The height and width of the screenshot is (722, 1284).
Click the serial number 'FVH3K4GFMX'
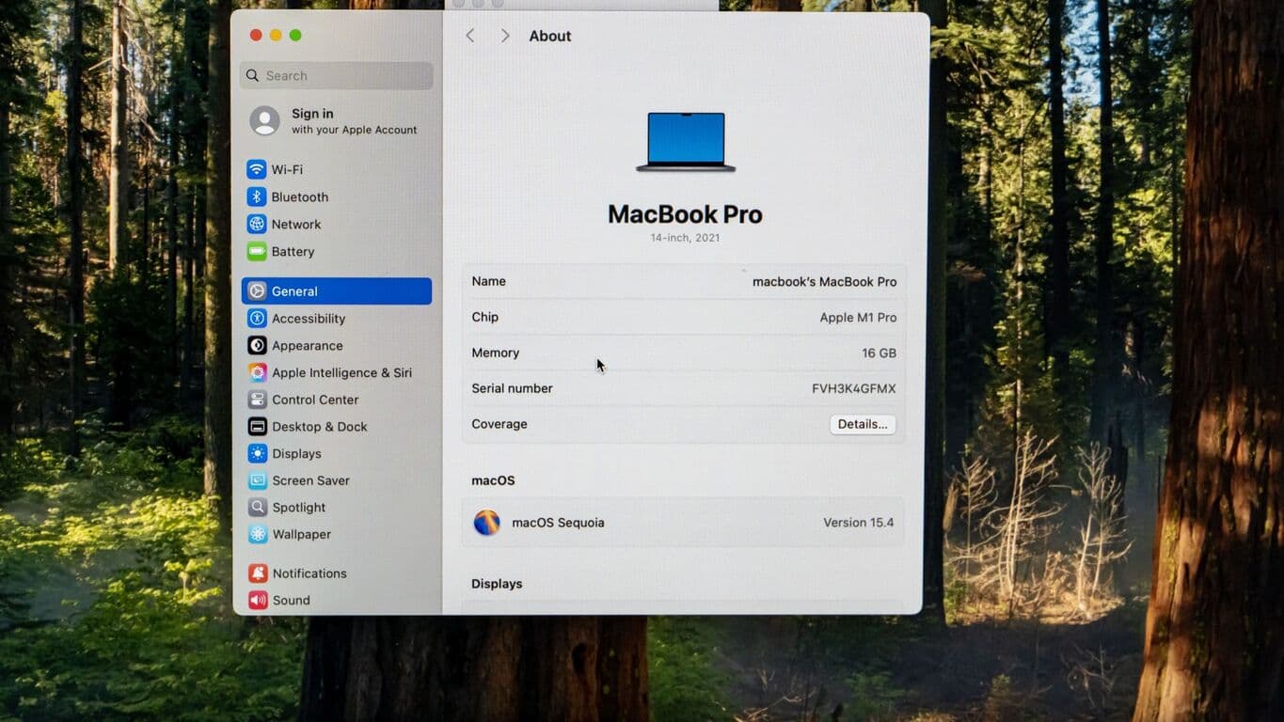click(853, 389)
